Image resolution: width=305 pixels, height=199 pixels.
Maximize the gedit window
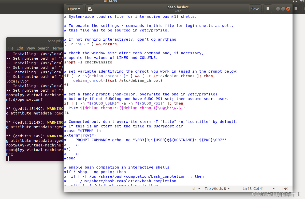click(283, 9)
